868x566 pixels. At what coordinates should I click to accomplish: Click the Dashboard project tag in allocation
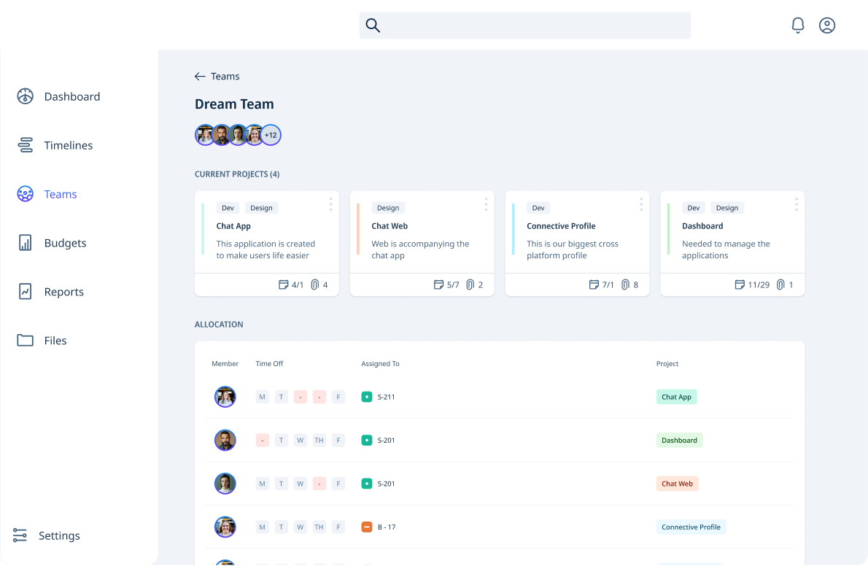679,441
